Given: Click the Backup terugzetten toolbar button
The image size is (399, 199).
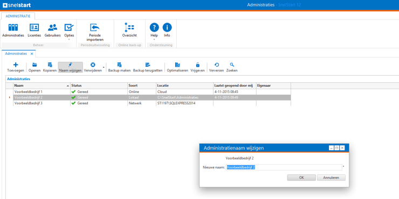Looking at the screenshot, I should pyautogui.click(x=148, y=68).
